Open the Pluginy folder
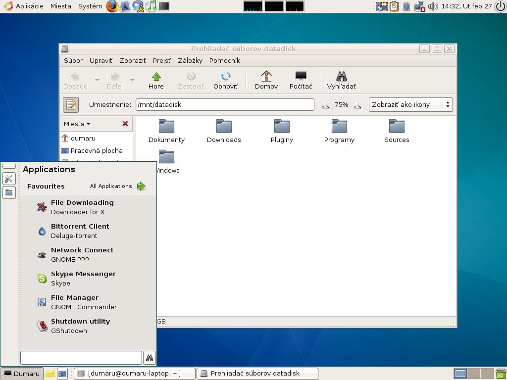This screenshot has width=507, height=380. 282,131
